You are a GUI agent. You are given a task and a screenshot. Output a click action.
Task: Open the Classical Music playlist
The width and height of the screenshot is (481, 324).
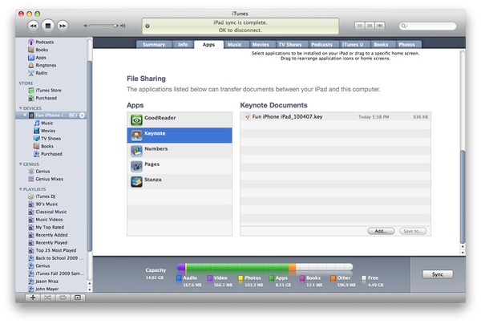click(x=51, y=212)
